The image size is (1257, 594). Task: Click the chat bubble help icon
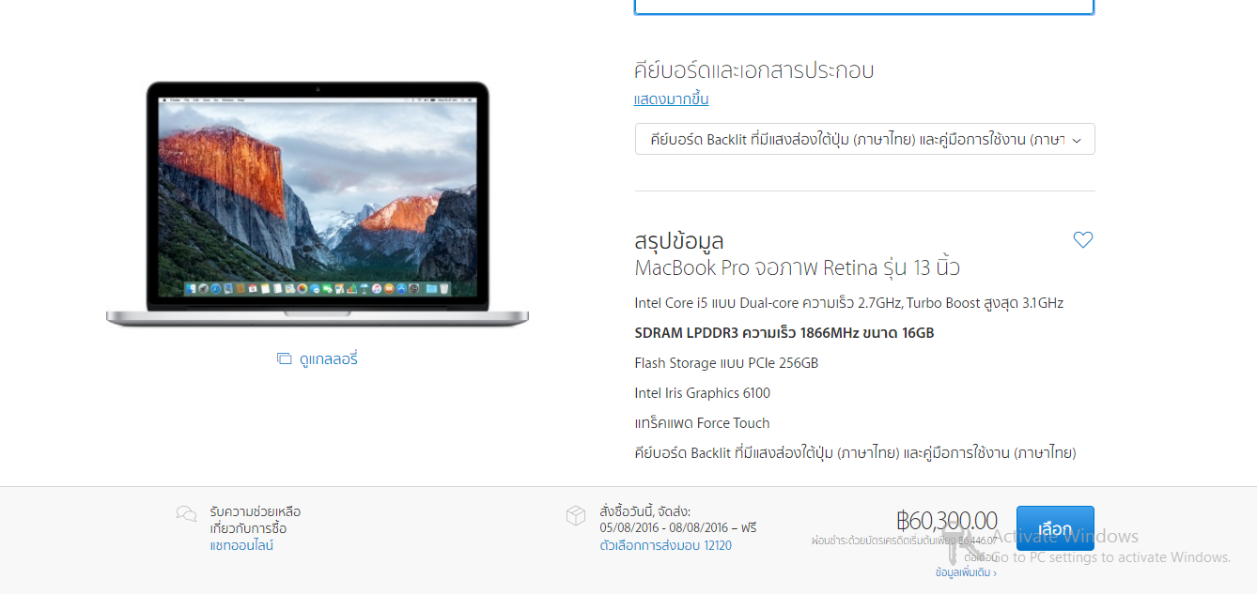coord(186,514)
